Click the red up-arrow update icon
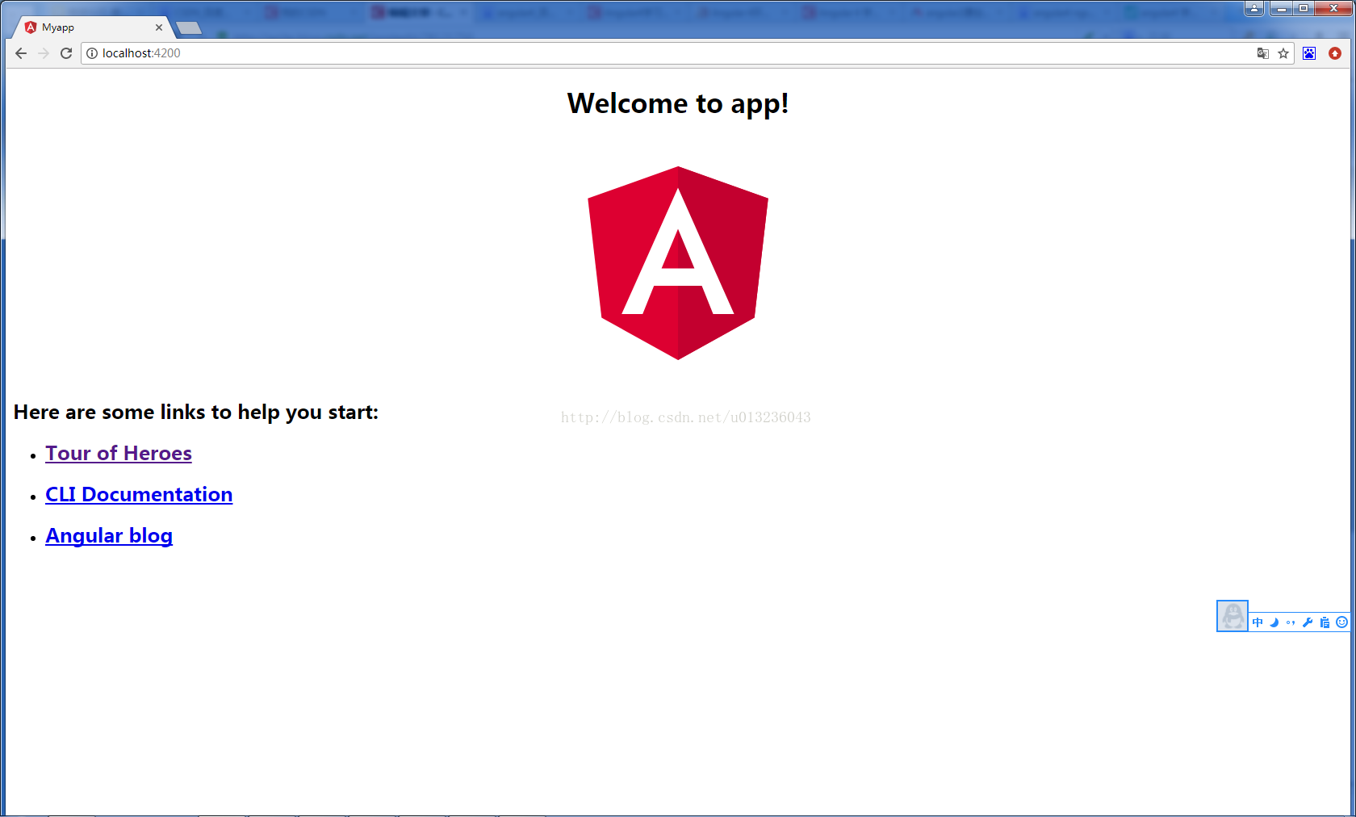This screenshot has width=1356, height=817. [x=1335, y=53]
